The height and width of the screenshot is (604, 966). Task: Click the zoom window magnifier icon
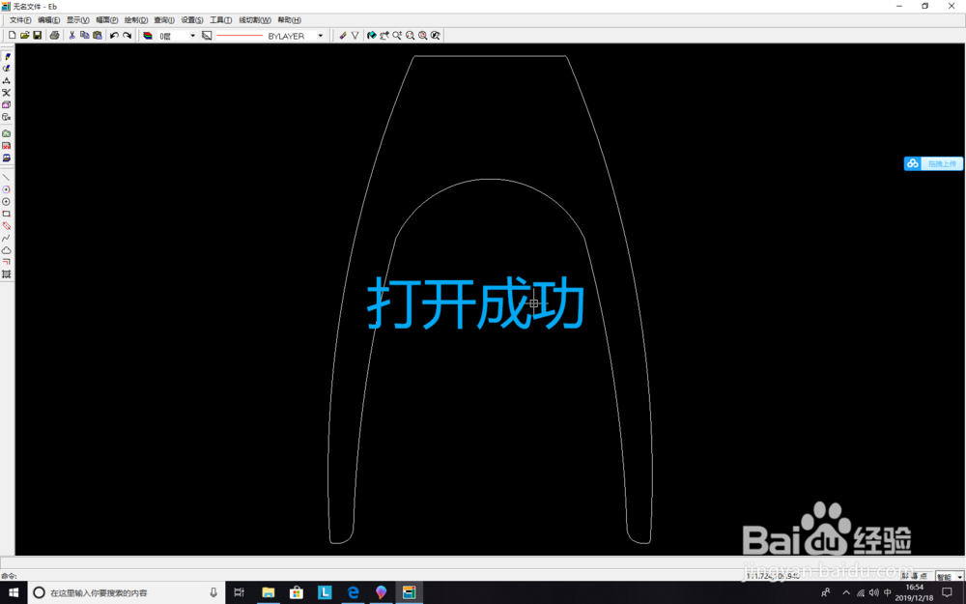point(411,36)
